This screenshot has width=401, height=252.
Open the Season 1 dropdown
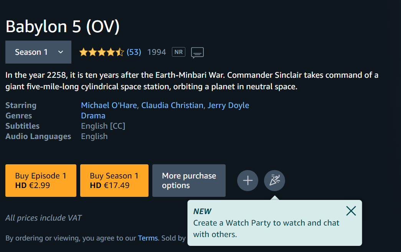pos(38,52)
